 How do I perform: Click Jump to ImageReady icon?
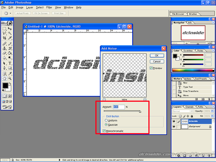pyautogui.click(x=7, y=107)
